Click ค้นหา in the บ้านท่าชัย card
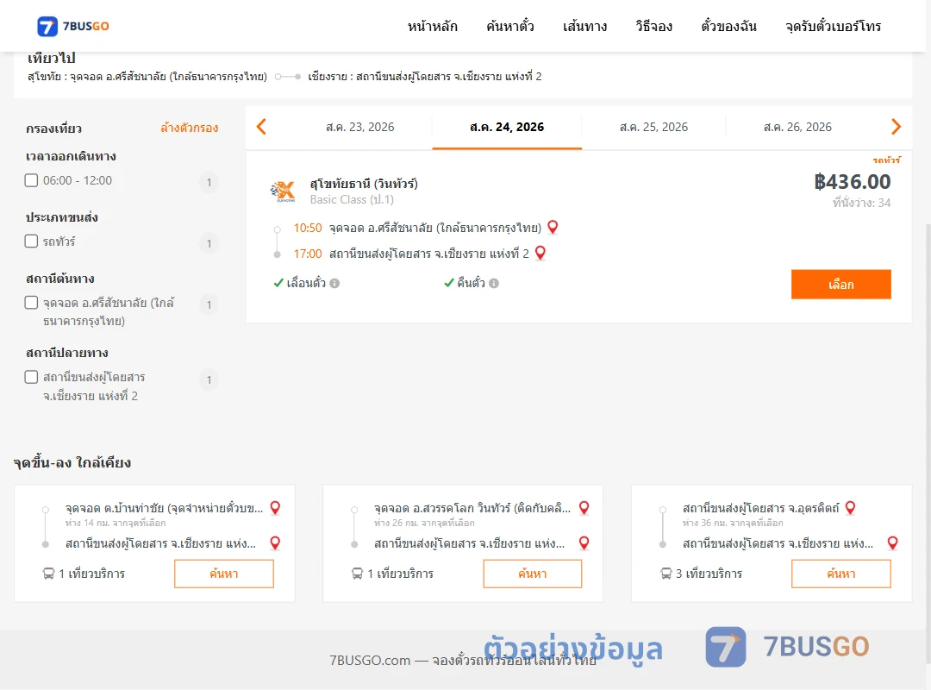 (224, 574)
